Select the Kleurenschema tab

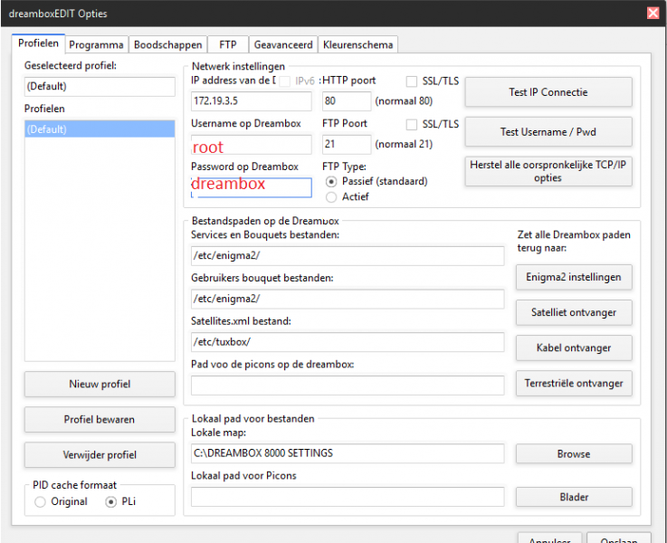tap(358, 44)
